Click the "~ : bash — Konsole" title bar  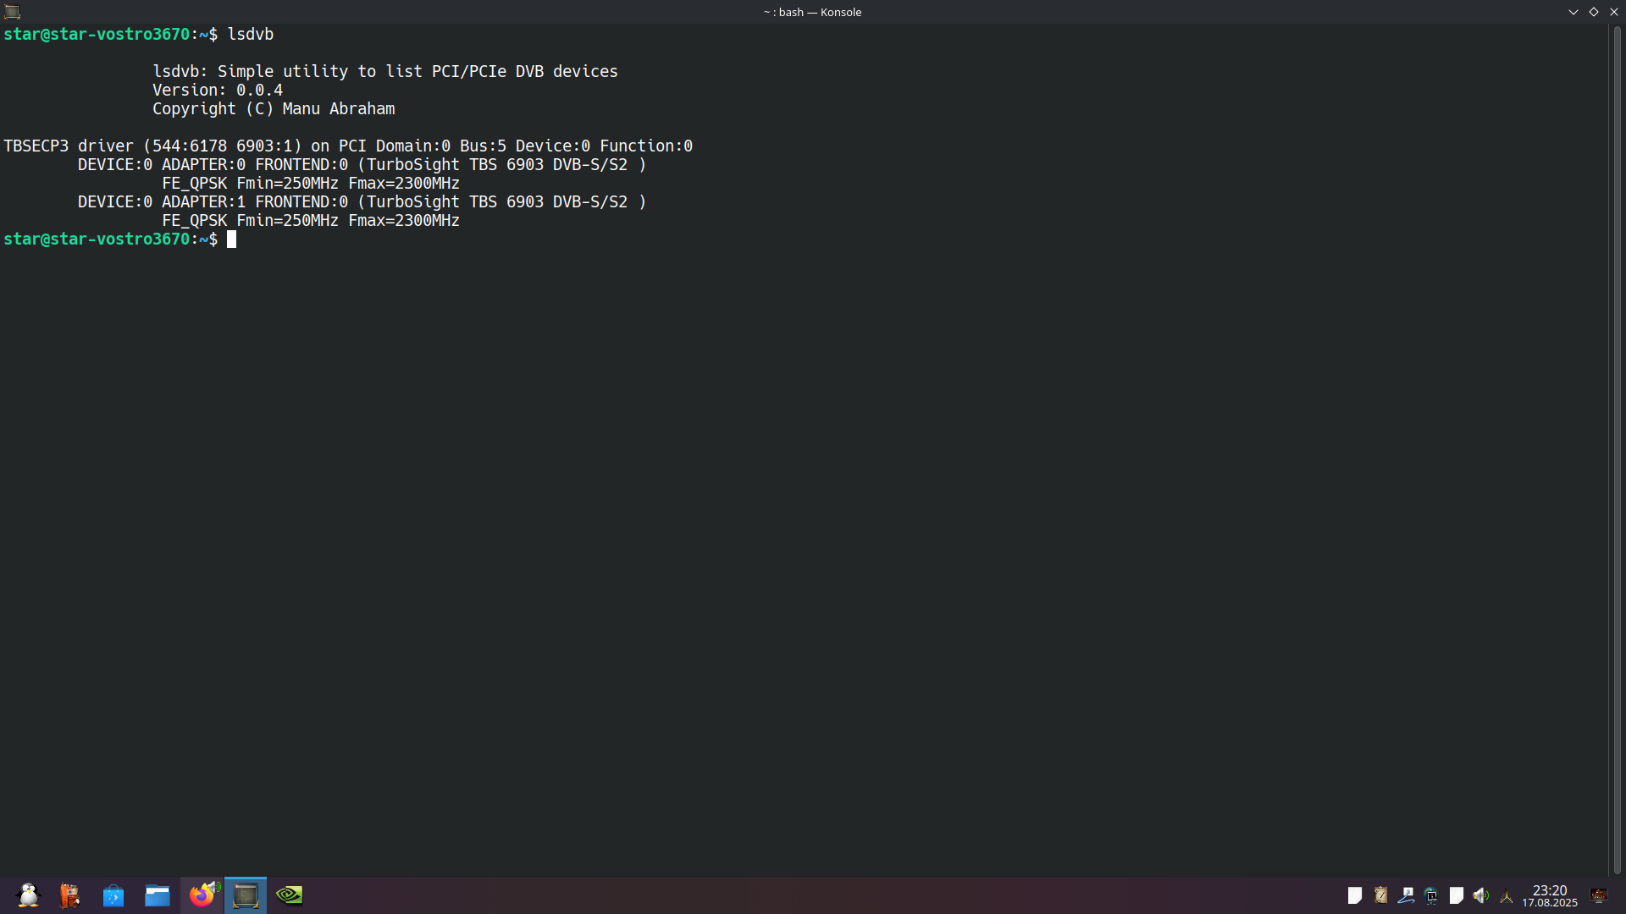click(x=812, y=12)
